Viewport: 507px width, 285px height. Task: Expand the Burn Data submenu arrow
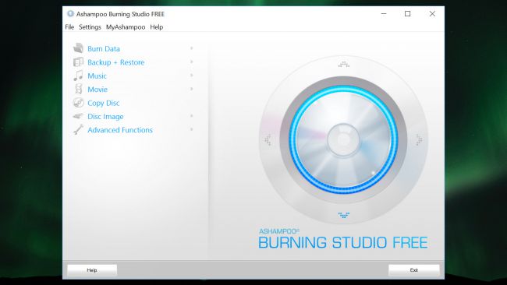pyautogui.click(x=191, y=48)
